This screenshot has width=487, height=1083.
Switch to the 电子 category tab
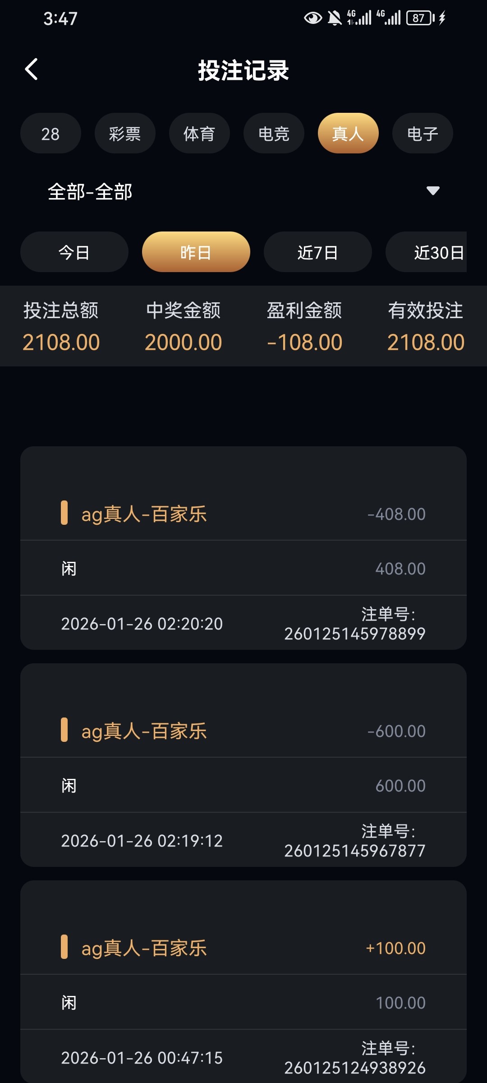pyautogui.click(x=423, y=134)
